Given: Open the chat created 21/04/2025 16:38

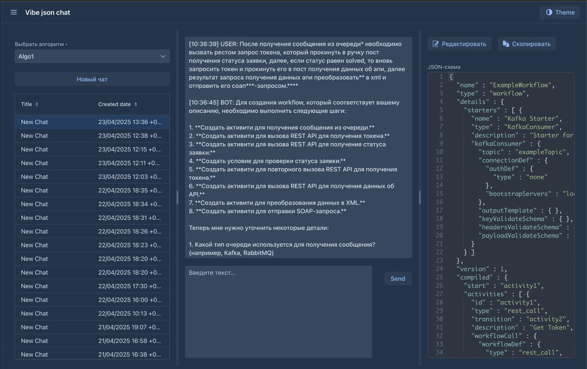Looking at the screenshot, I should click(92, 354).
